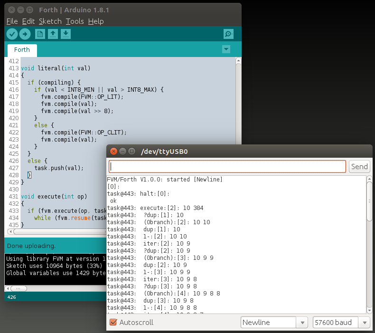Open the File menu
This screenshot has height=333, width=375.
pyautogui.click(x=12, y=21)
